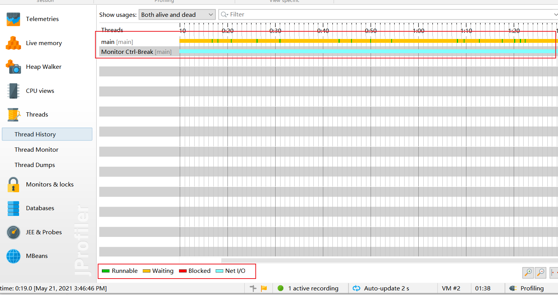Click the 0:30 timeline ruler mark

tap(275, 31)
